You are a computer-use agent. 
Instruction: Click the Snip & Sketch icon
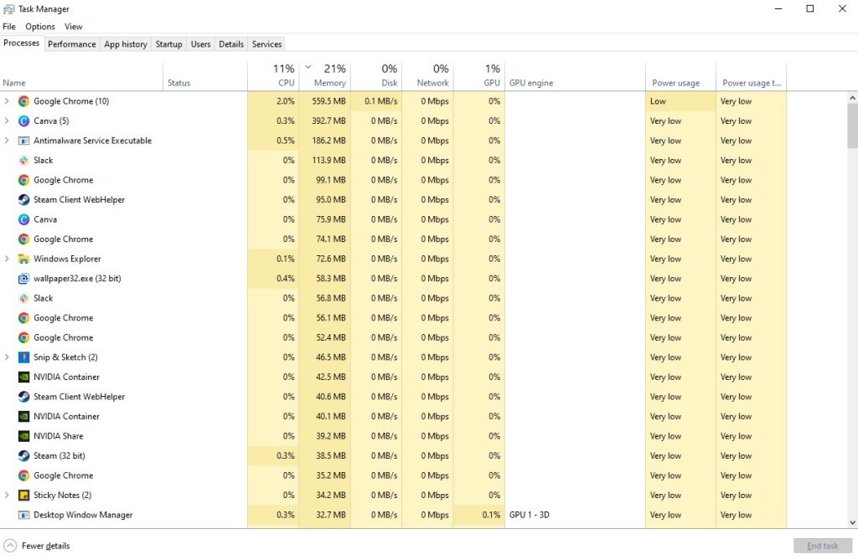(23, 357)
